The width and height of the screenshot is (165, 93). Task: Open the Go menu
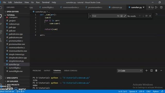point(32,2)
